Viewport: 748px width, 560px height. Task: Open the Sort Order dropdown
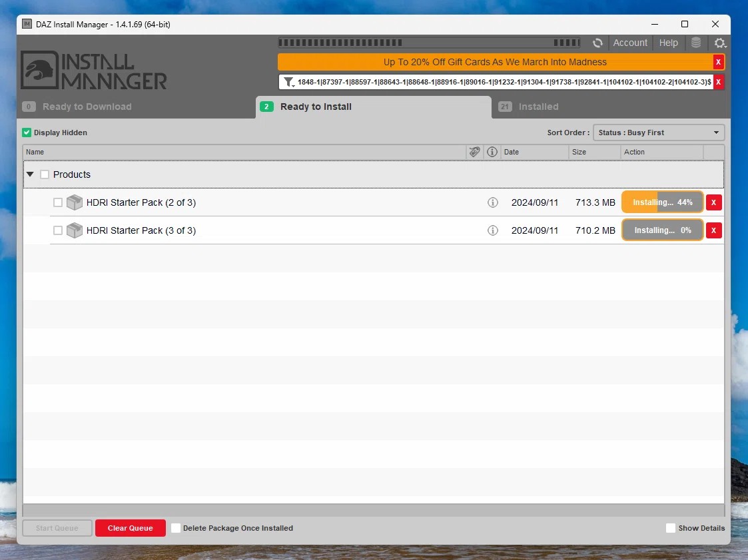[659, 133]
